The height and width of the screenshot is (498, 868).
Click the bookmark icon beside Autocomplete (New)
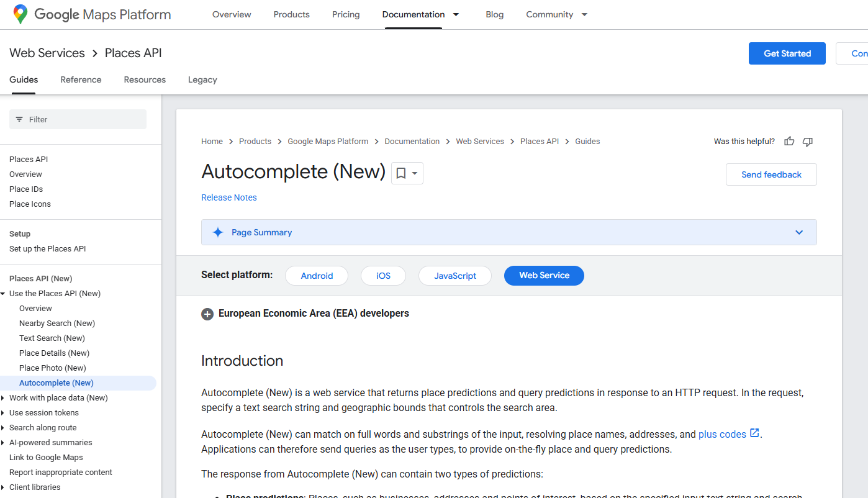(x=400, y=173)
